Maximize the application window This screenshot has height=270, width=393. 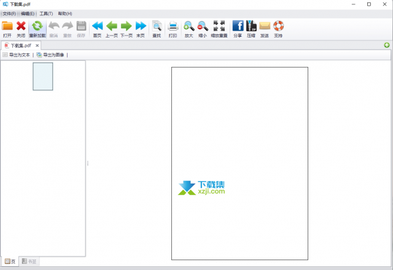pos(369,4)
